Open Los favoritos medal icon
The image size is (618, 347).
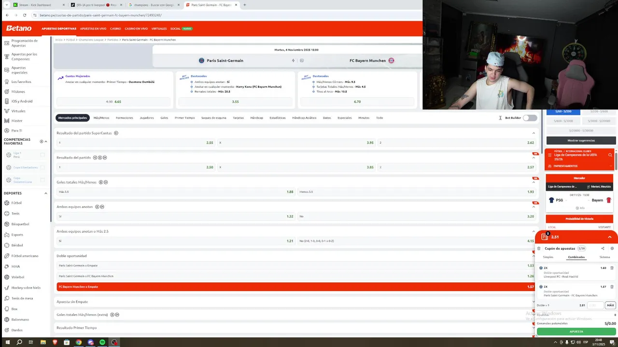[7, 82]
